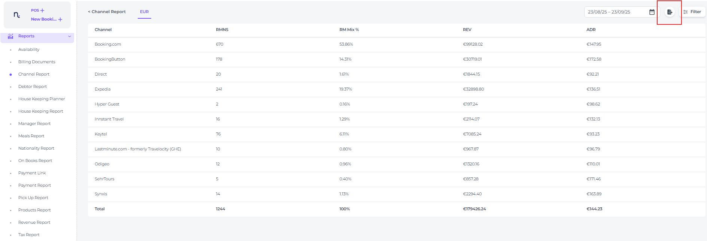Click the plus icon beside New Booking
This screenshot has height=241, width=707.
60,19
